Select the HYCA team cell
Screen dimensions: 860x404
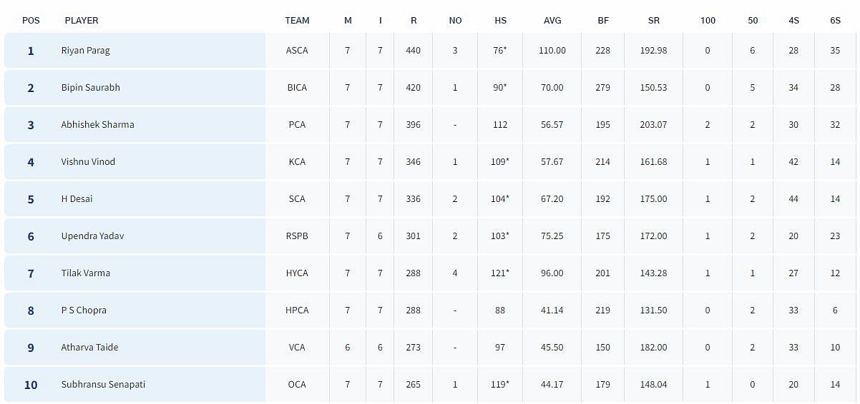[x=297, y=273]
